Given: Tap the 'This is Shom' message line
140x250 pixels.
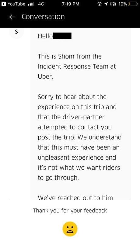Looking at the screenshot, I should [70, 56].
